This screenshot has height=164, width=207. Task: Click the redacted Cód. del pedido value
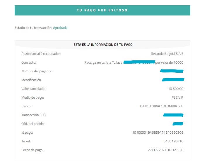tap(178, 124)
